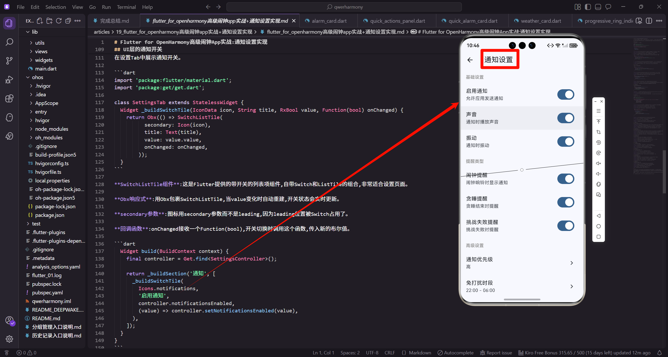Expand the utils folder
This screenshot has height=357, width=668.
point(52,43)
